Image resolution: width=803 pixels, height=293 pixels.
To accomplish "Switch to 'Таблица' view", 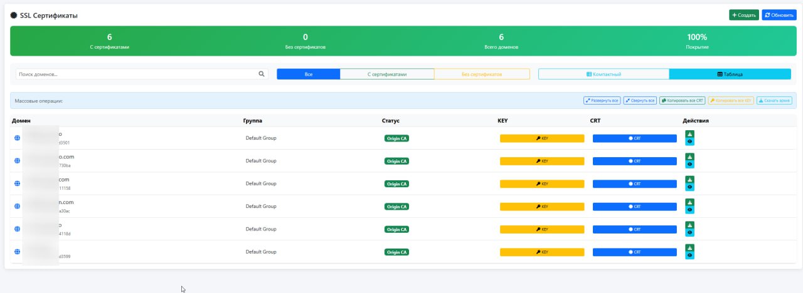I will point(730,74).
